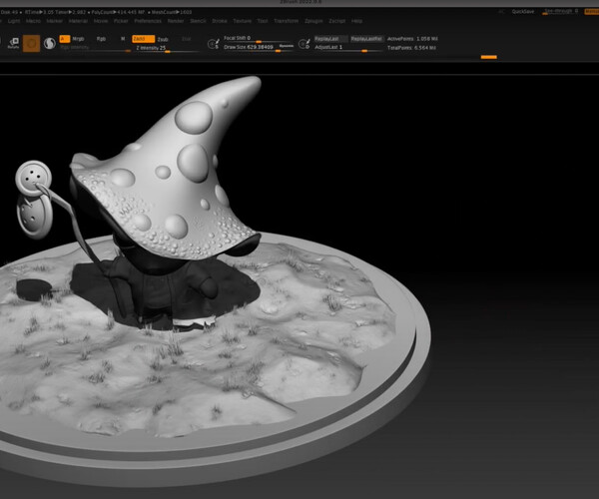Open the Help menu
The image size is (599, 499).
tap(356, 21)
